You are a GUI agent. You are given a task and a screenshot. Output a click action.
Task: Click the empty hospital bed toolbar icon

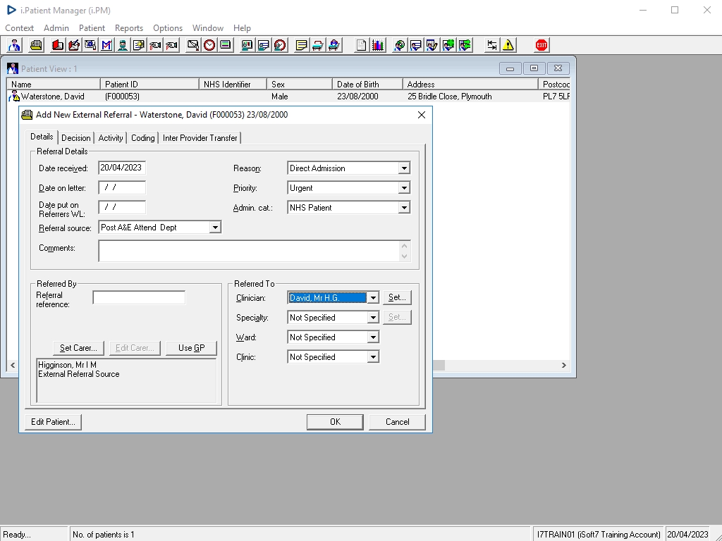click(318, 45)
